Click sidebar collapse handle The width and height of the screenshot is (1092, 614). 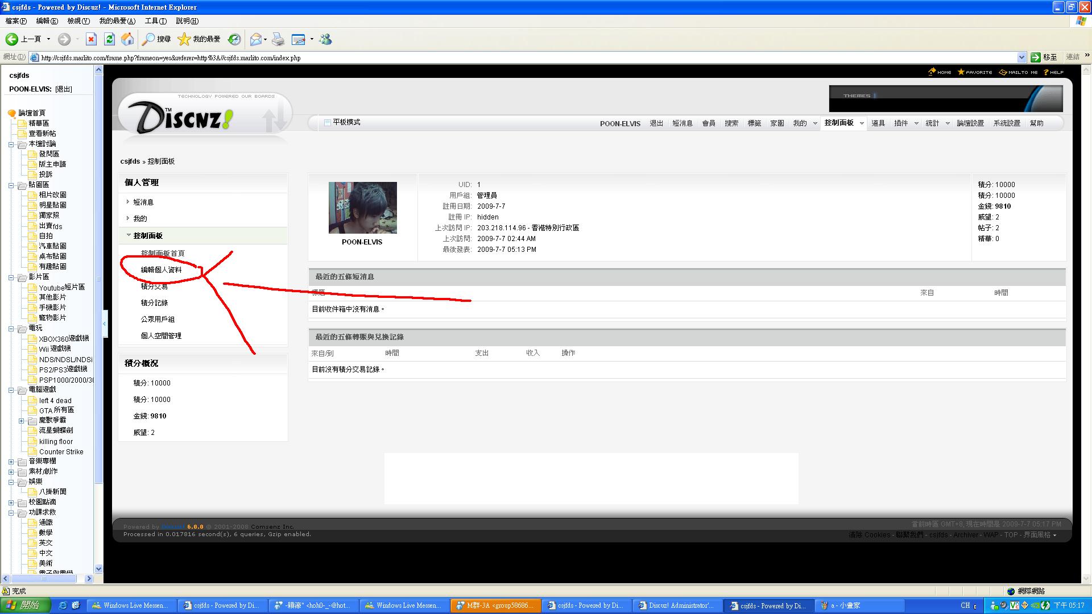point(105,324)
